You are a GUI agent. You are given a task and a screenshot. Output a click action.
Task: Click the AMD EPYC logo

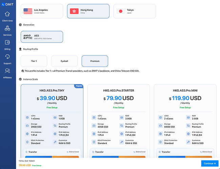(28, 37)
